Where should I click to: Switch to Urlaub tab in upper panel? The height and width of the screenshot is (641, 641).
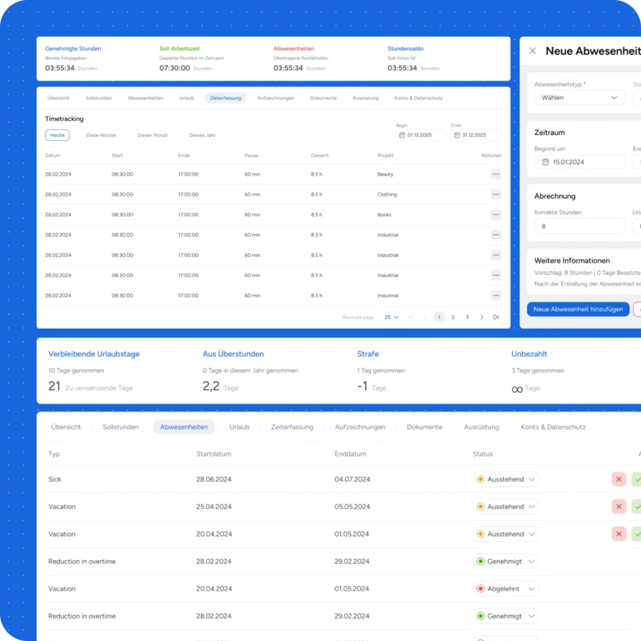tap(187, 98)
